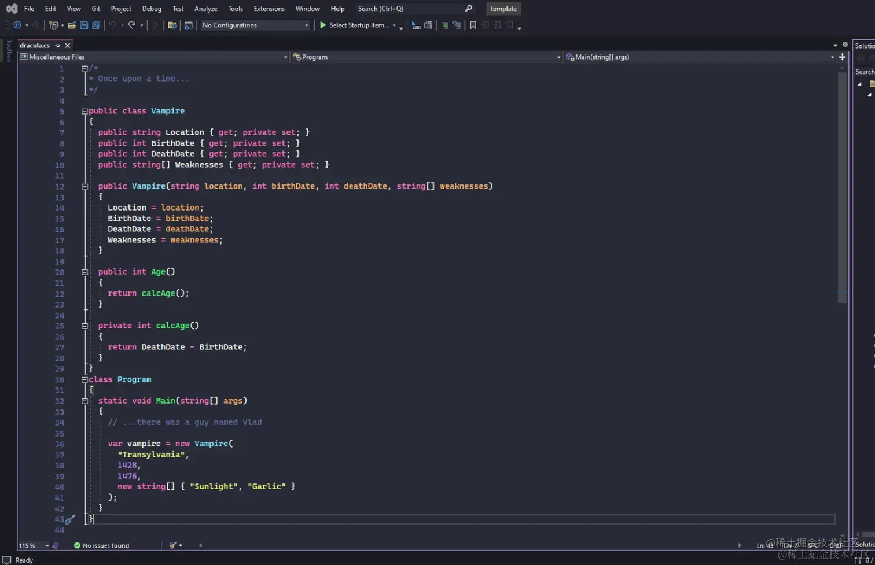Collapse the comment block on line 1
Viewport: 875px width, 565px height.
tap(84, 68)
